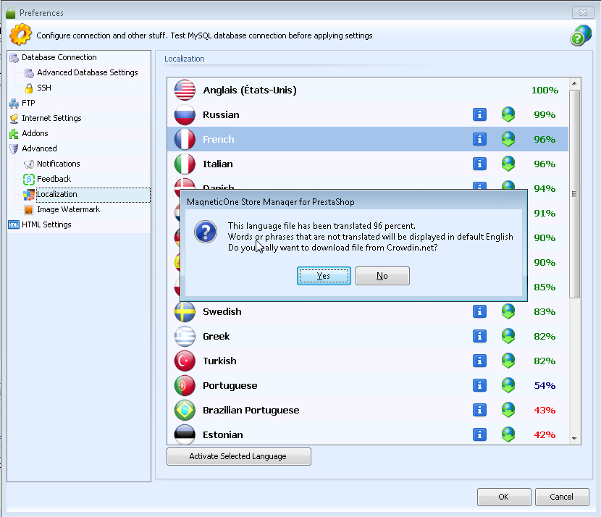The width and height of the screenshot is (601, 517).
Task: Click the language list scroll down arrow
Action: point(574,438)
